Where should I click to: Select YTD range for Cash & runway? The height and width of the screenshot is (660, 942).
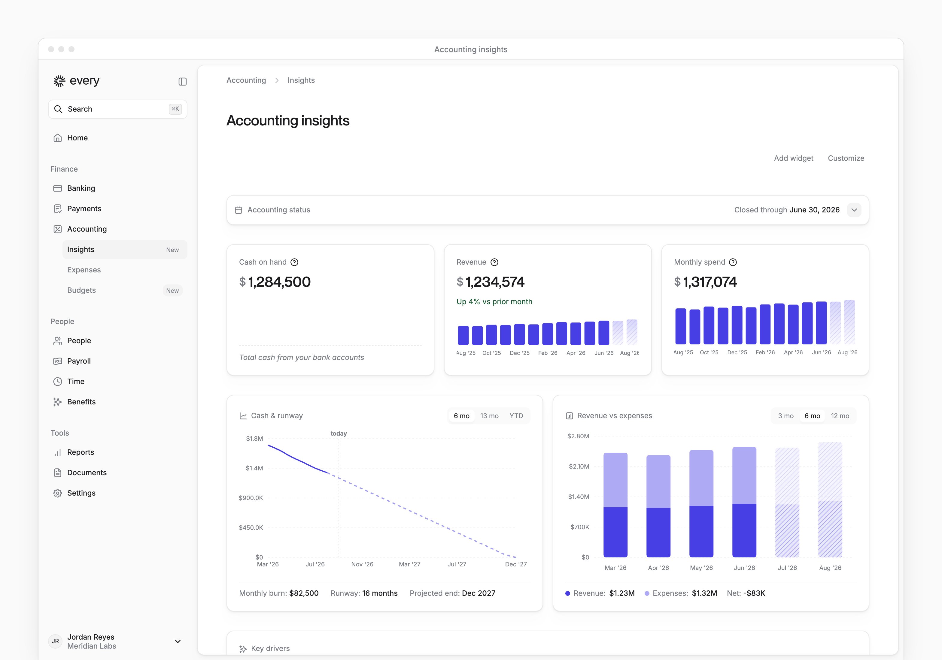click(516, 416)
